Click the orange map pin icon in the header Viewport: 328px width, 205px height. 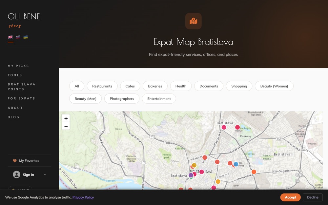(193, 21)
